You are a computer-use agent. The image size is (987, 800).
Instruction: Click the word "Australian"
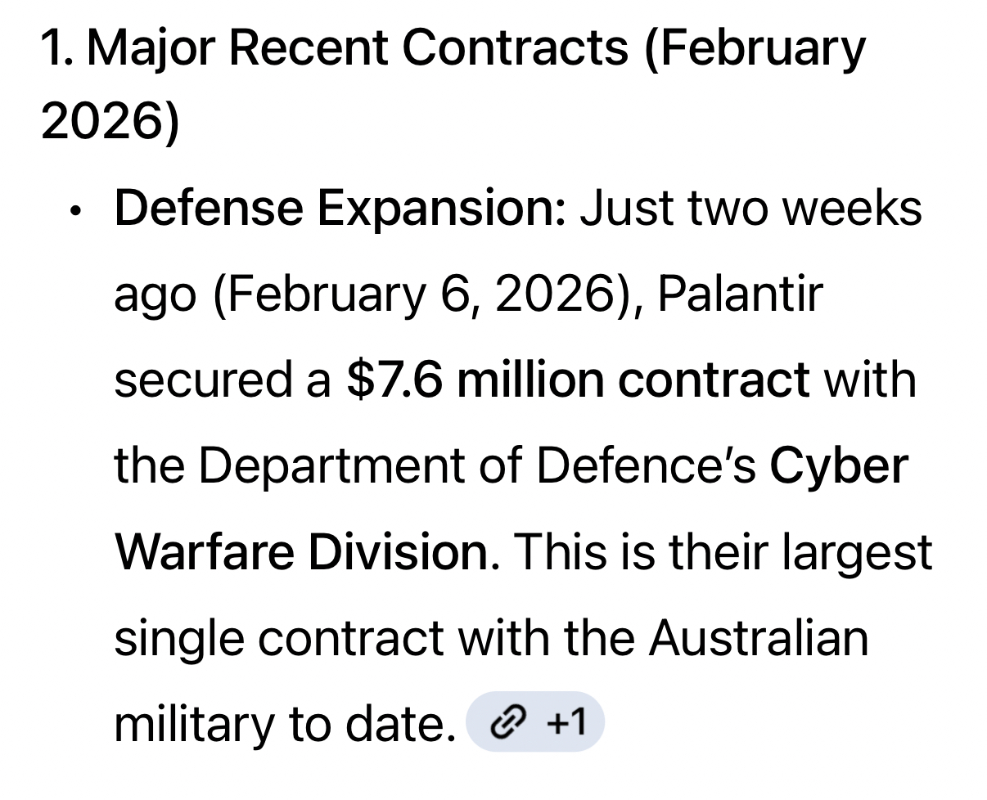[758, 638]
